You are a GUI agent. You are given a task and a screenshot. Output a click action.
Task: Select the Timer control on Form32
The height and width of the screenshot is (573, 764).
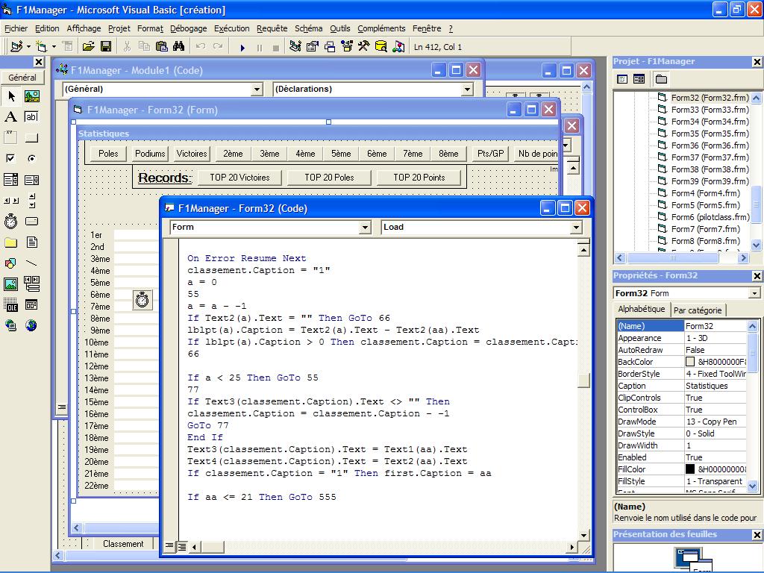[143, 300]
